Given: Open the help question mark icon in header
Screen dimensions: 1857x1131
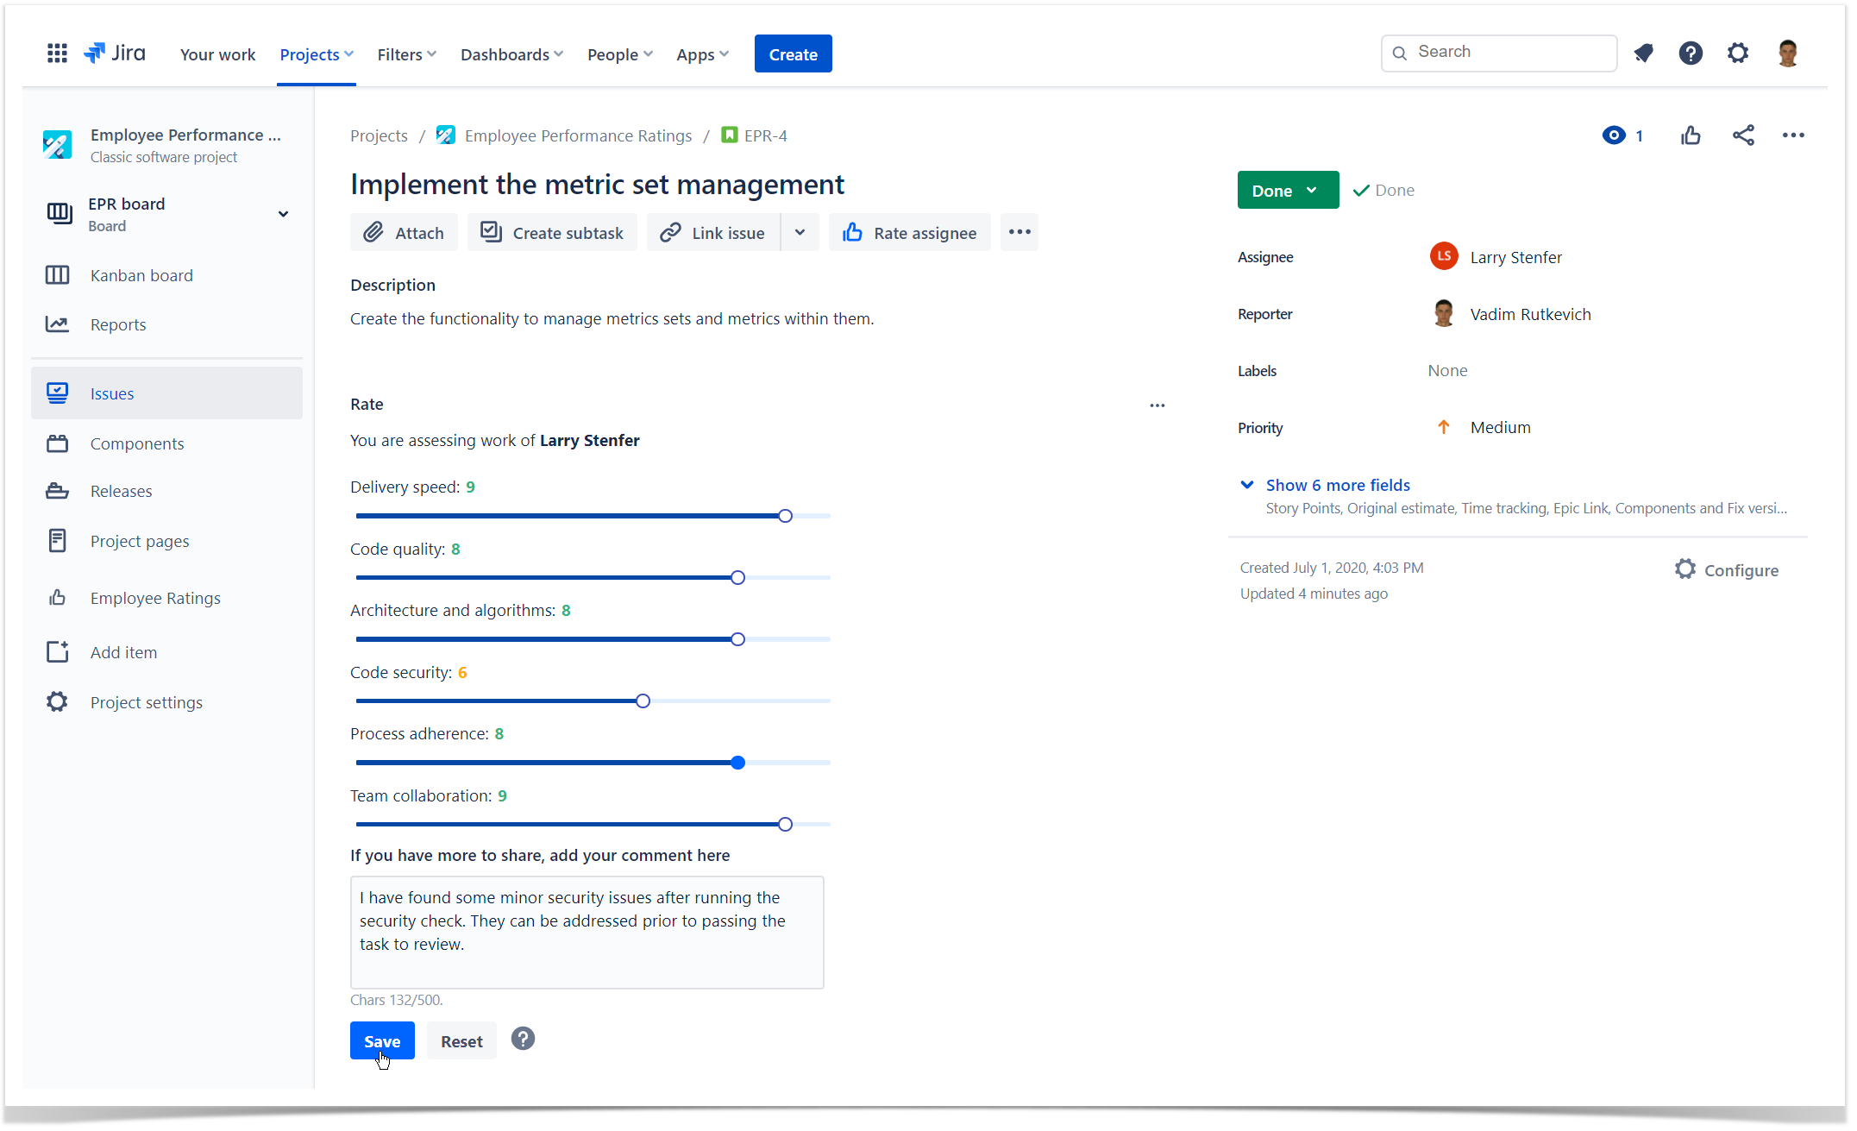Looking at the screenshot, I should [1691, 53].
